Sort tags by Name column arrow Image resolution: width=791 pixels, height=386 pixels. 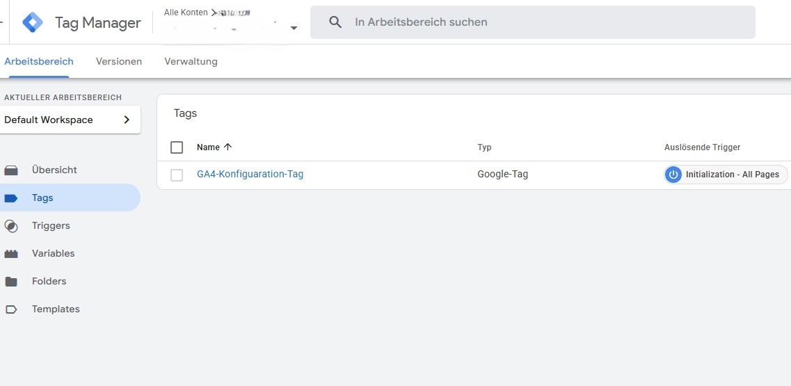pos(227,147)
